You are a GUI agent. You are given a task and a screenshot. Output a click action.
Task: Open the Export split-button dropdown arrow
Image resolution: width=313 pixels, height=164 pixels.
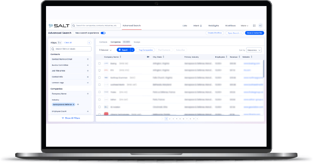(132, 50)
